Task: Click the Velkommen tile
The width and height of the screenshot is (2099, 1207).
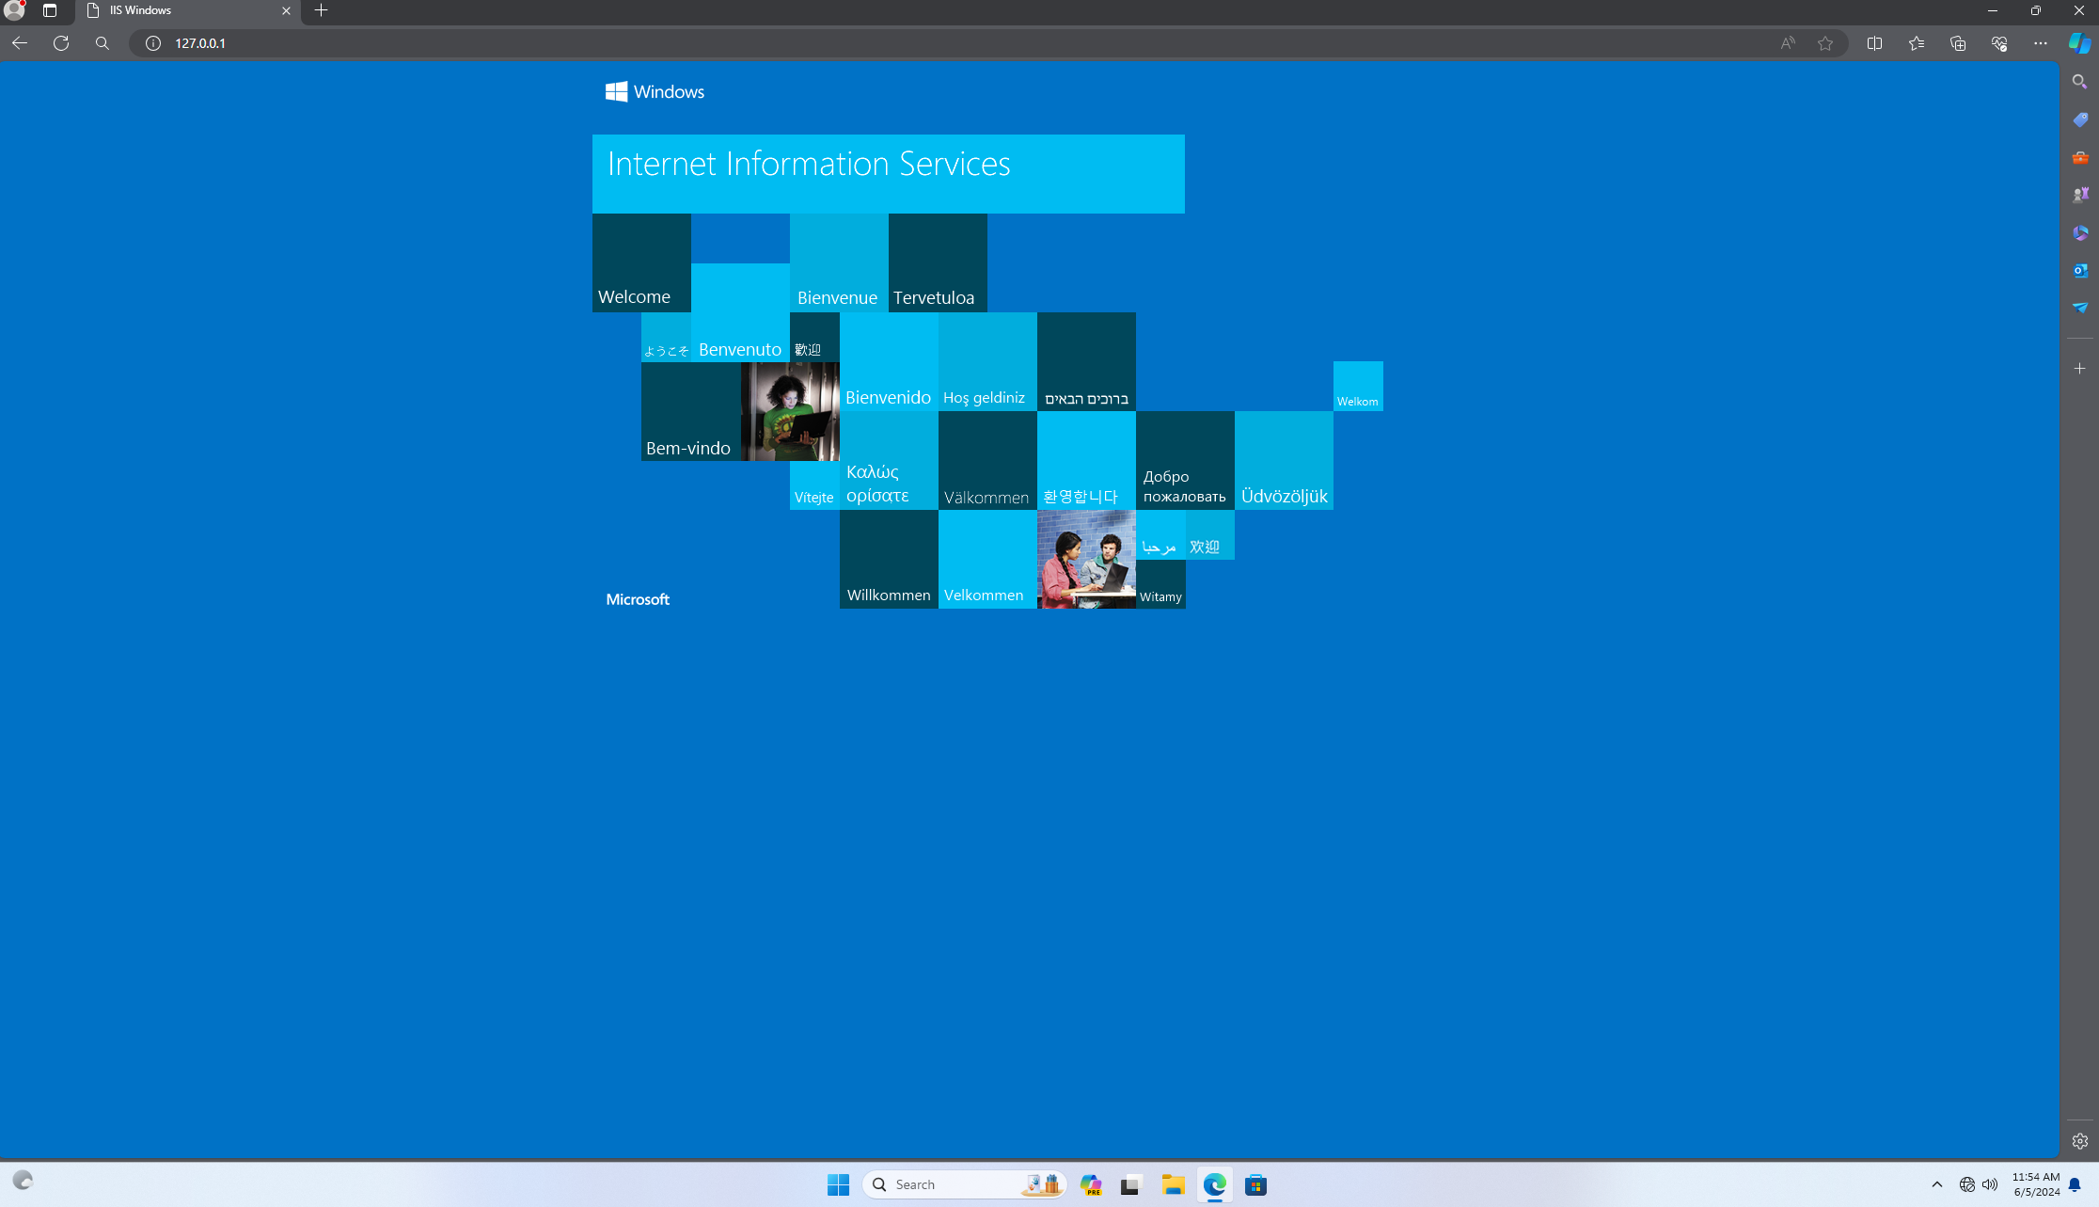Action: [x=987, y=559]
